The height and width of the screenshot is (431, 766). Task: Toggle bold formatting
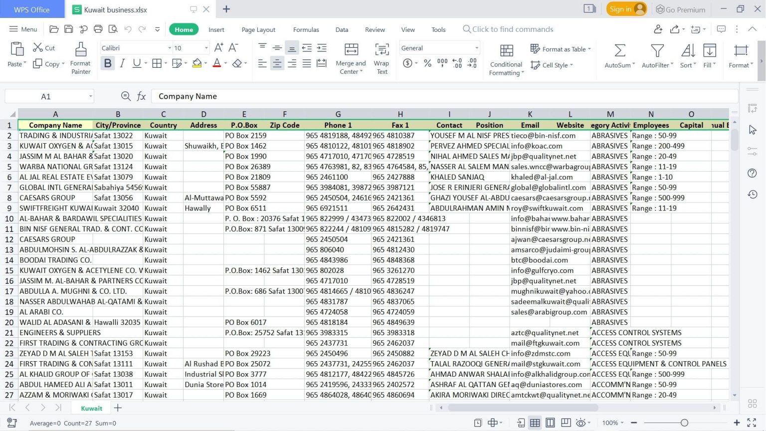[x=107, y=63]
